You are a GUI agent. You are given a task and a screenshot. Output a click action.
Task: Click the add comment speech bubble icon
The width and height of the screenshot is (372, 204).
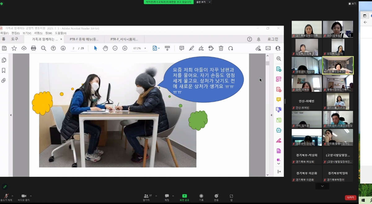tap(182, 48)
